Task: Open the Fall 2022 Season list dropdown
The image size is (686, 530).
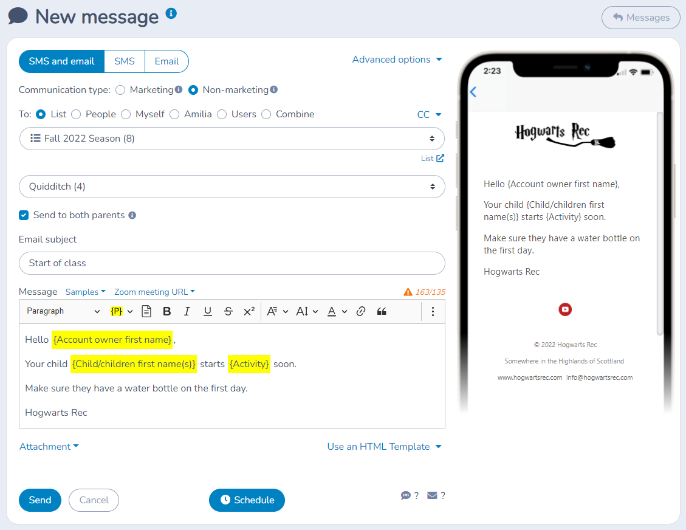Action: (x=232, y=139)
